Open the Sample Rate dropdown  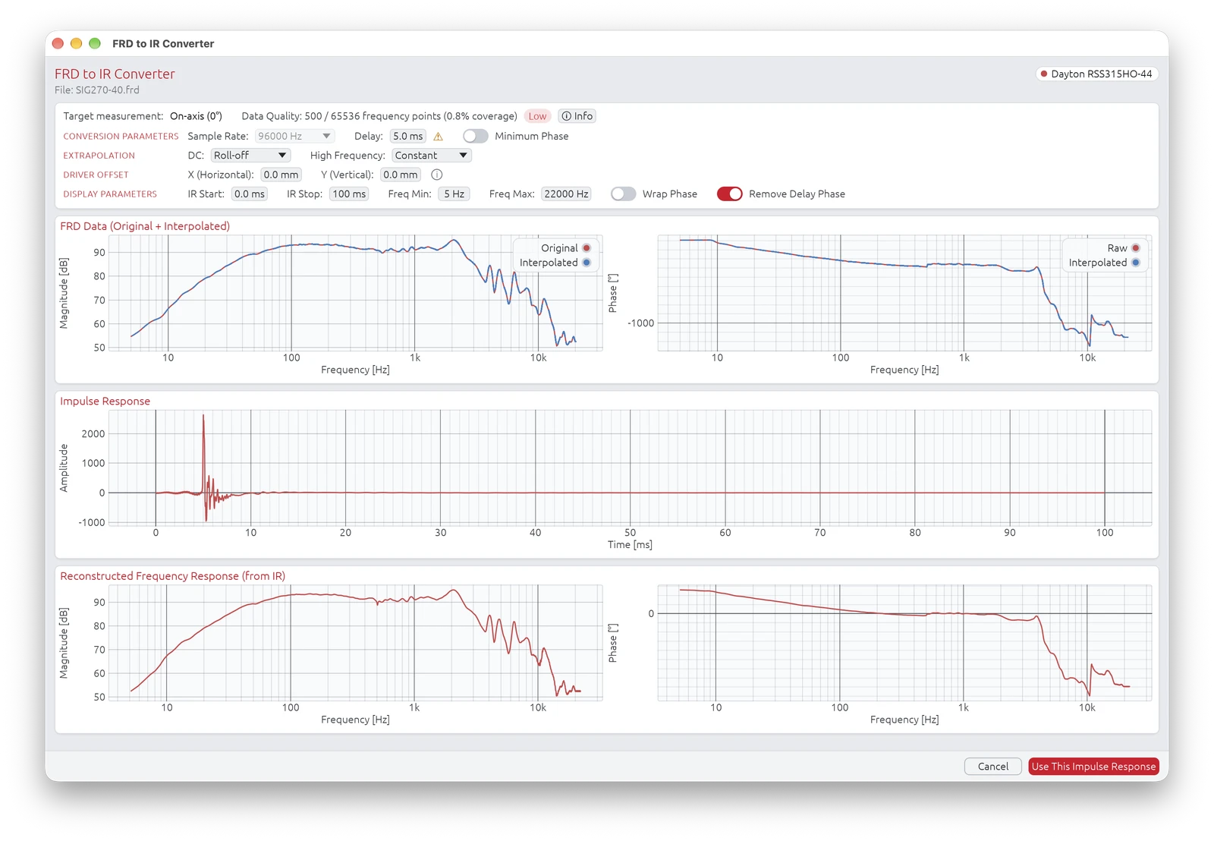point(294,137)
